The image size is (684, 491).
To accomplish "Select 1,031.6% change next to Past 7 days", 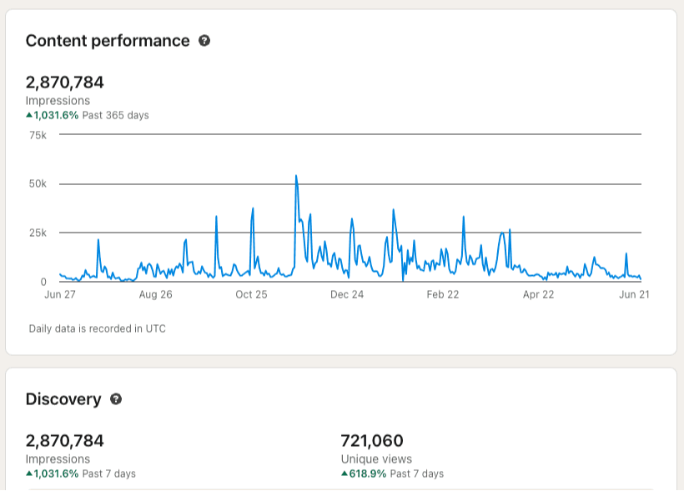I will [53, 473].
